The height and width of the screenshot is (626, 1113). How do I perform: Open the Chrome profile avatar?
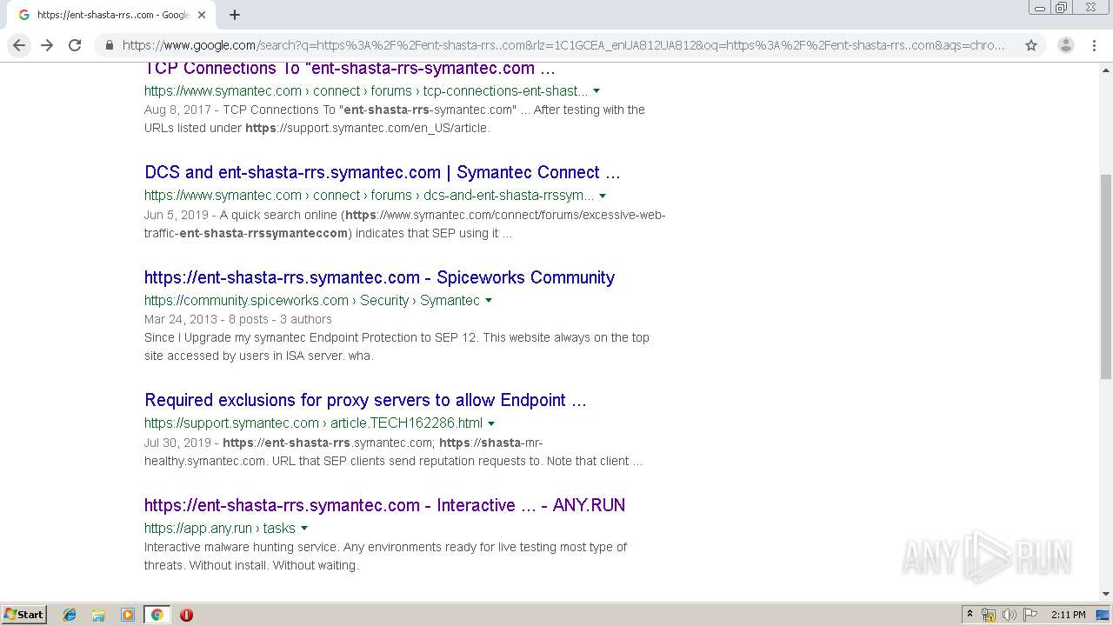(1065, 45)
